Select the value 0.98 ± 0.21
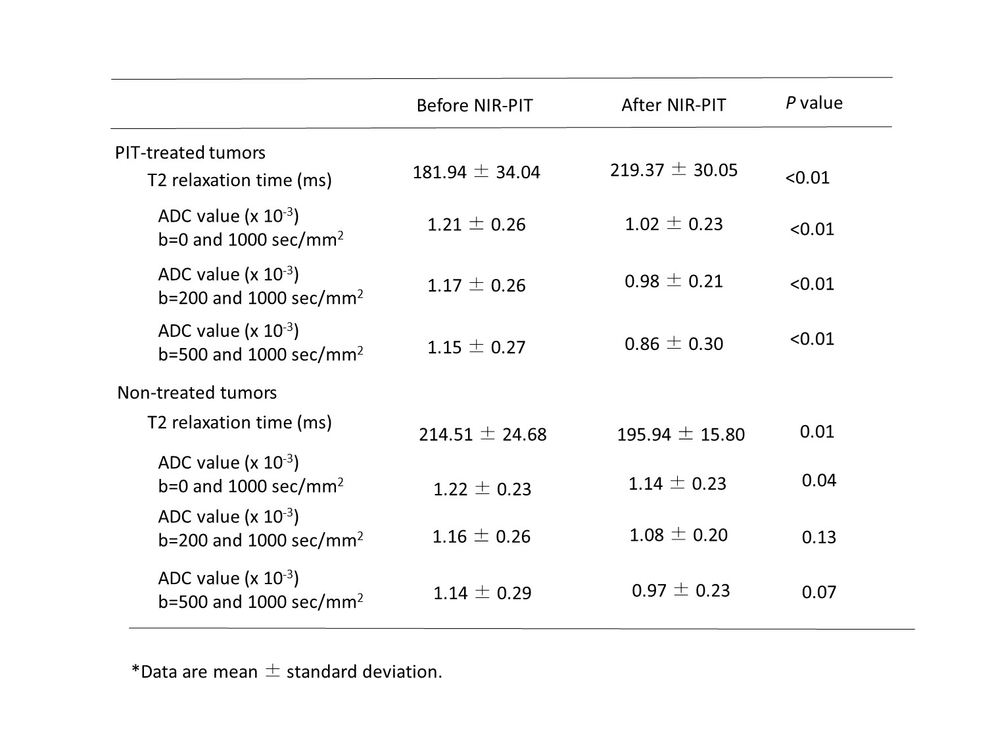Viewport: 994px width, 746px height. coord(673,282)
